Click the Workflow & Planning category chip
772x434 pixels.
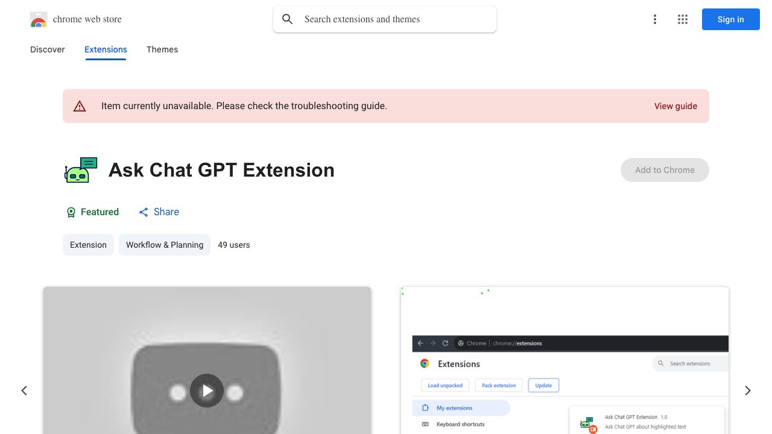(x=165, y=245)
